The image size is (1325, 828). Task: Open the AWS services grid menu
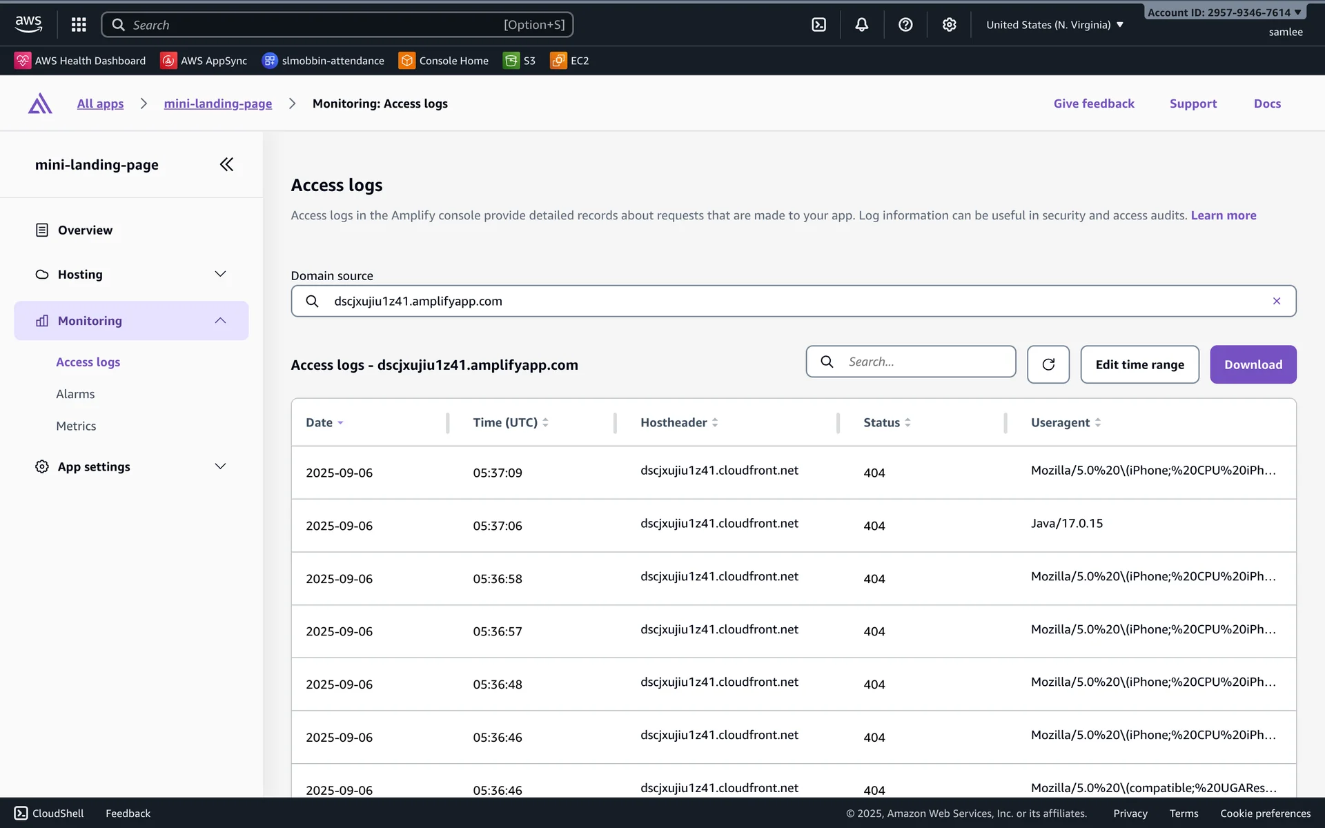pos(79,25)
